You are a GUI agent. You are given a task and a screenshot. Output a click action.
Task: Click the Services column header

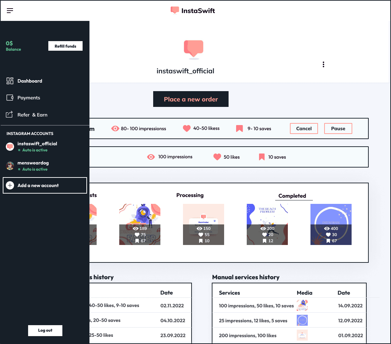229,293
